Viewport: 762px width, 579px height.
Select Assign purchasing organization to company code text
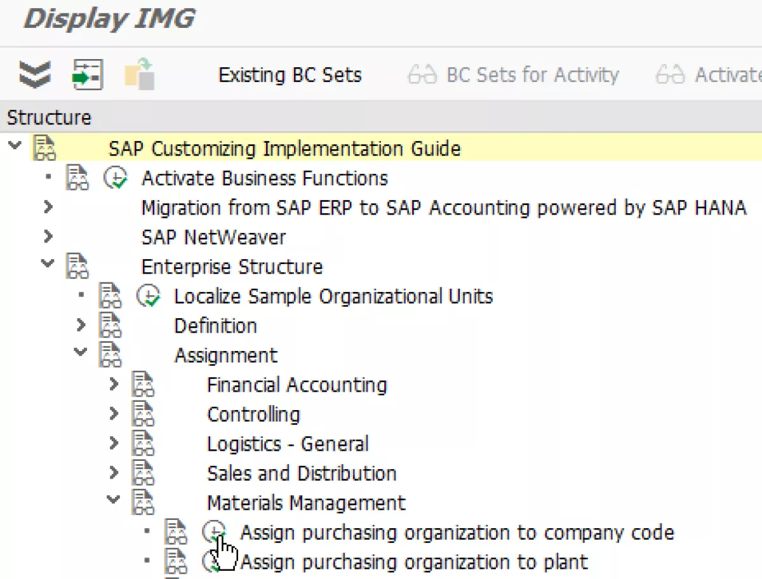457,533
